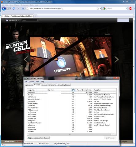Click the Google search engine icon

[104, 9]
